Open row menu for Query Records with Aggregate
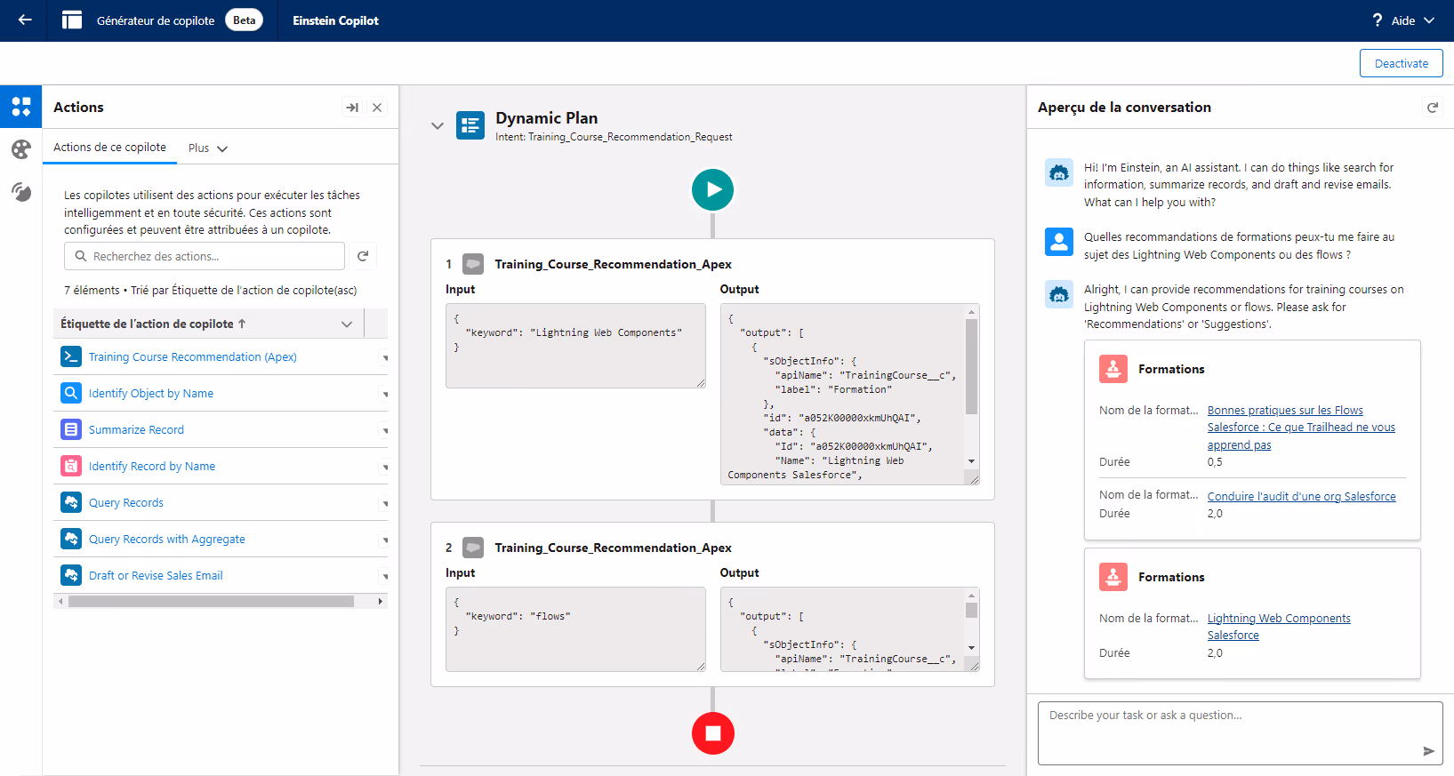This screenshot has height=776, width=1454. (x=385, y=540)
